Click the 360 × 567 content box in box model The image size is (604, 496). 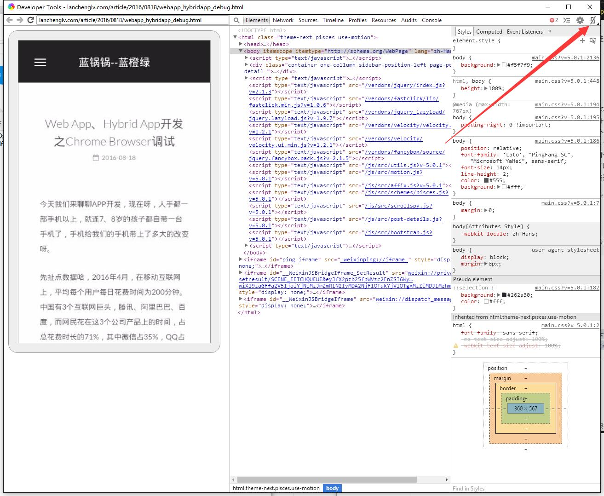(x=525, y=408)
